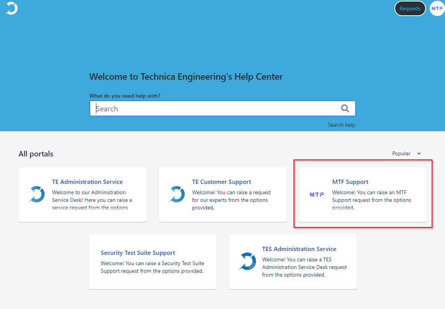
Task: Open the MTF user profile avatar
Action: pyautogui.click(x=437, y=8)
